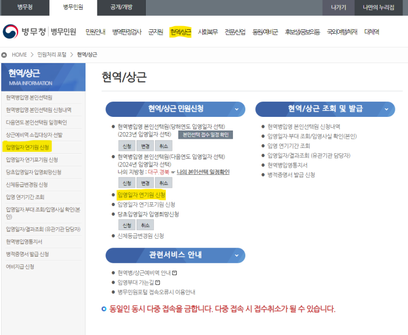Open 나의 본인선택 일정확인 link

click(x=203, y=172)
